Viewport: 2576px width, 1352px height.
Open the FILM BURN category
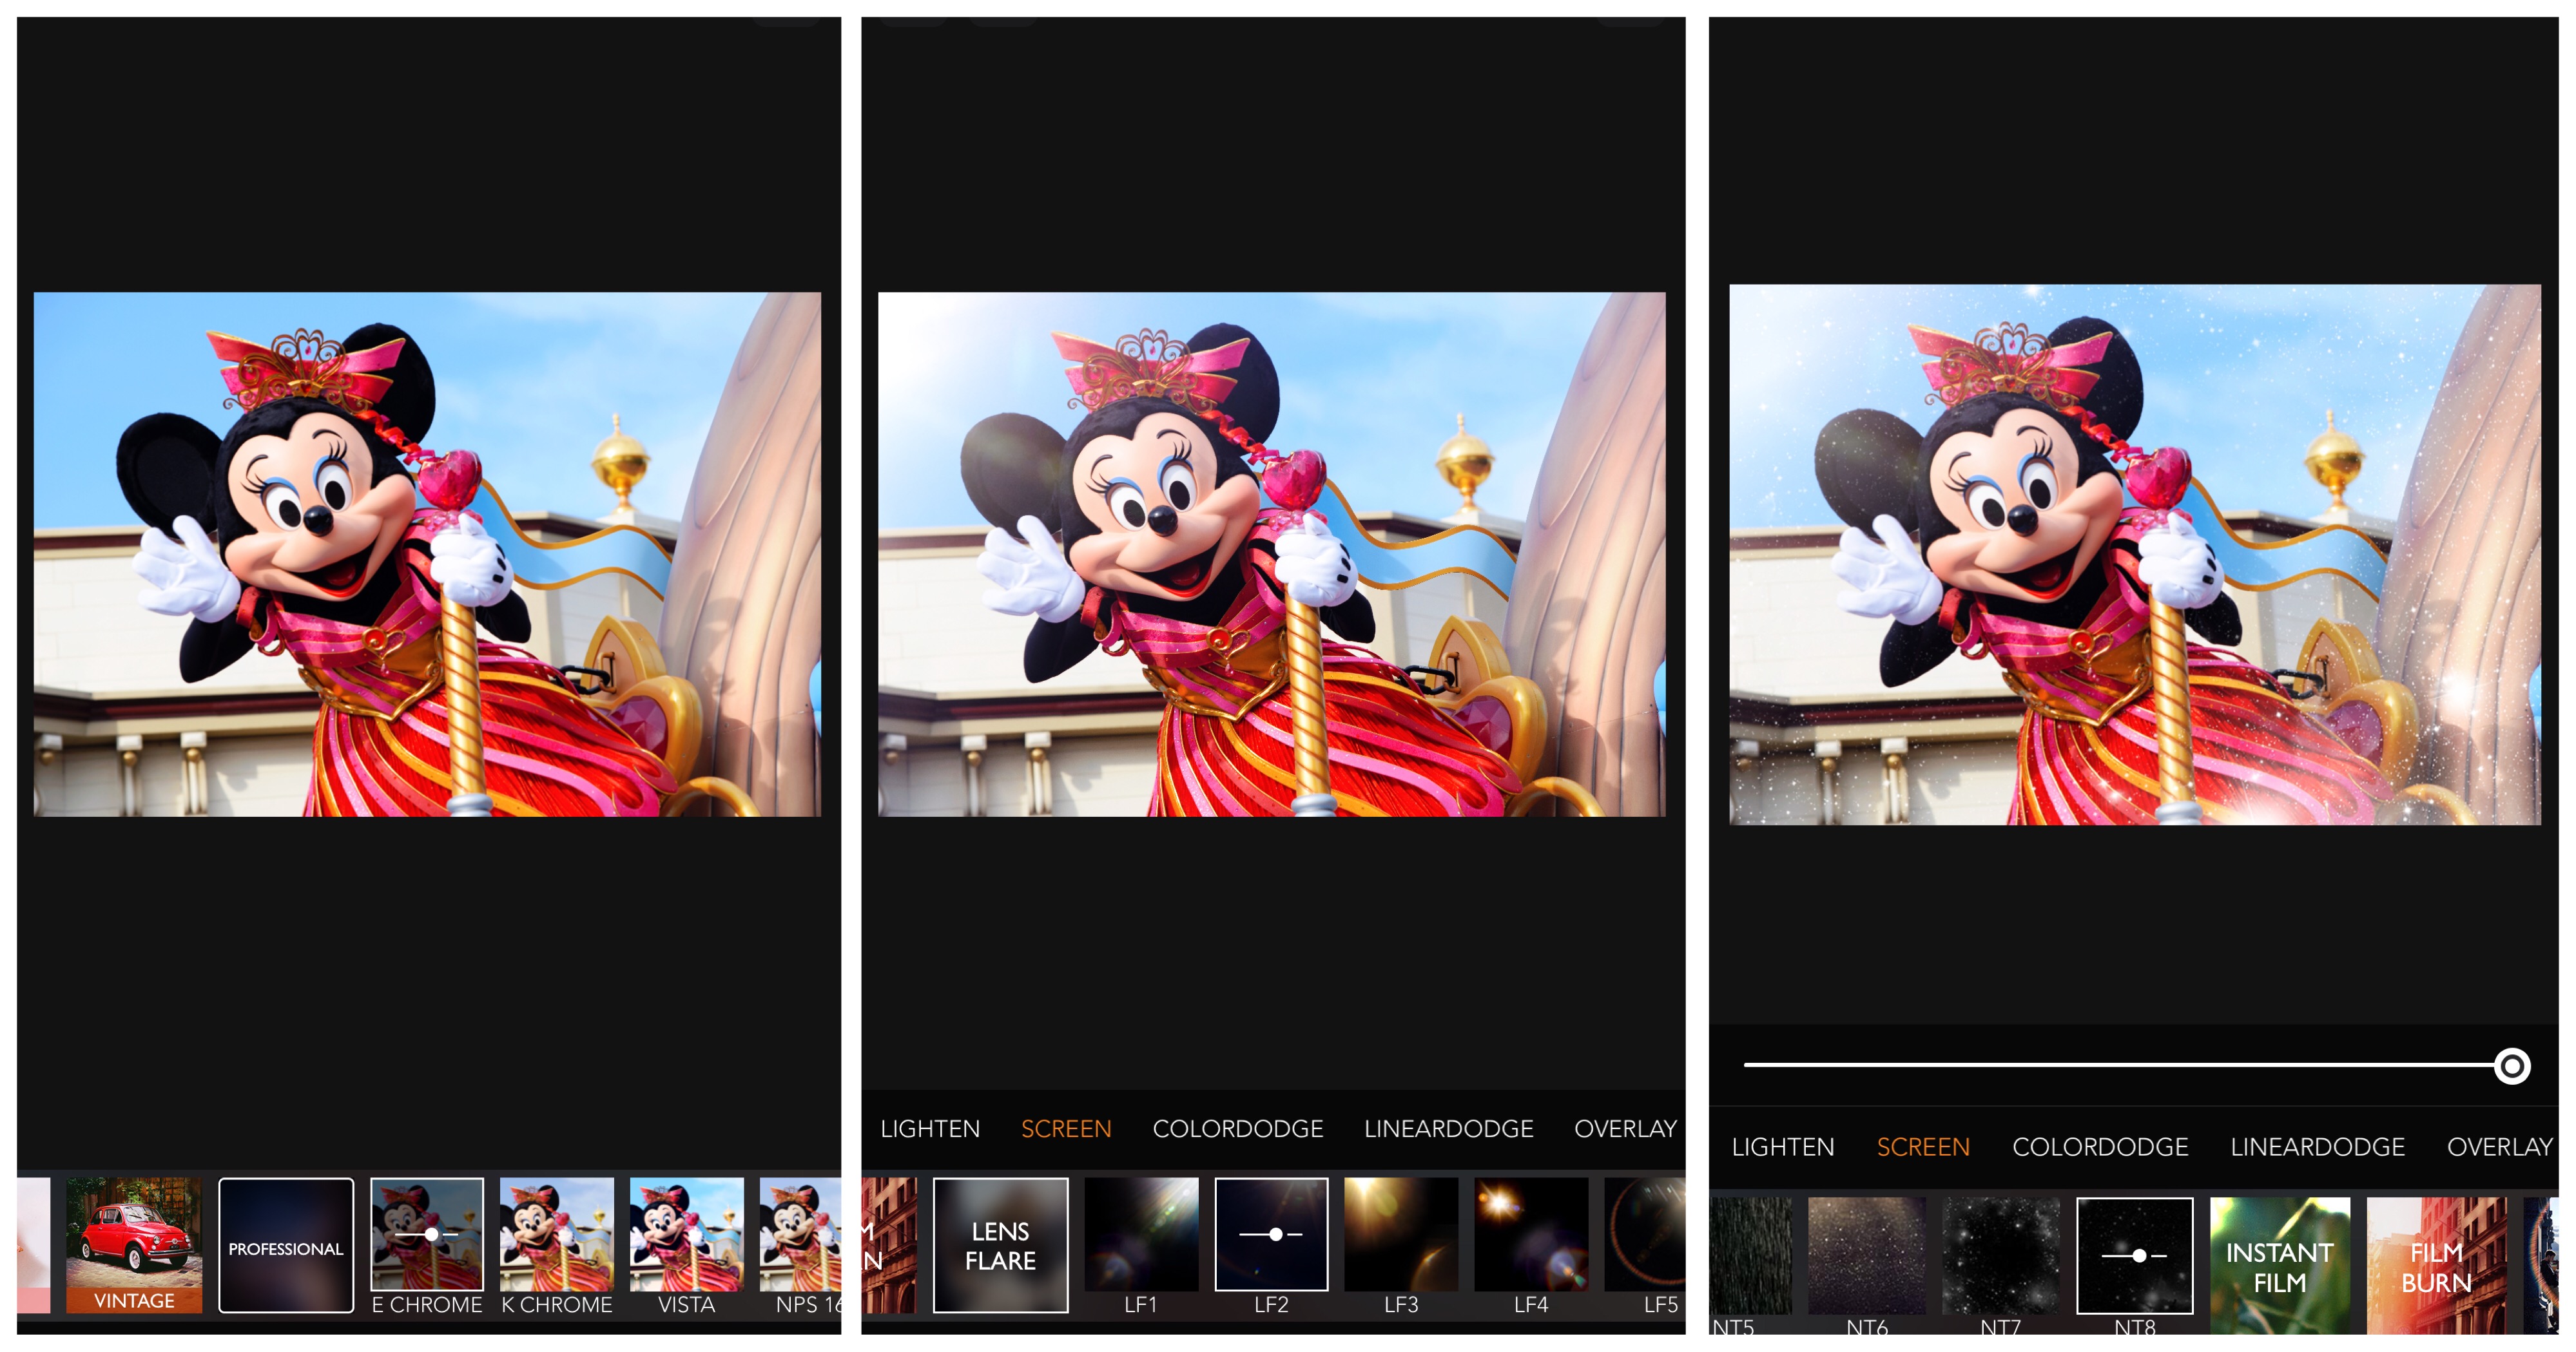pos(2437,1265)
